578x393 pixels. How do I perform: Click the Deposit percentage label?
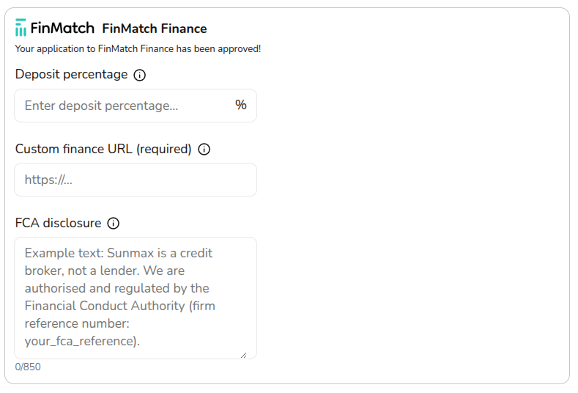point(71,75)
